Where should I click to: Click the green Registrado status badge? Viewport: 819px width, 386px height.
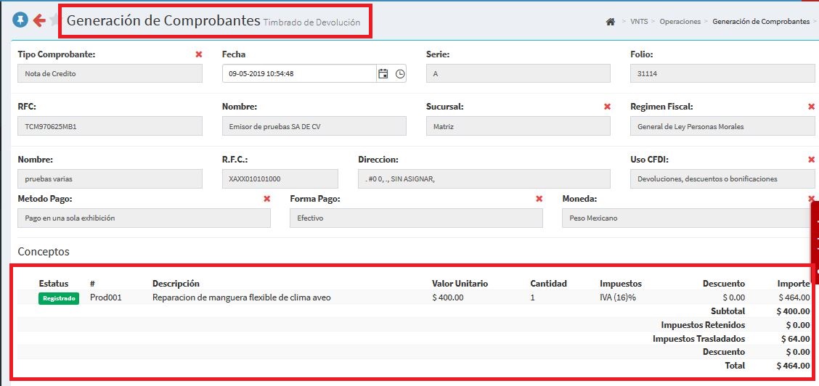pyautogui.click(x=59, y=298)
